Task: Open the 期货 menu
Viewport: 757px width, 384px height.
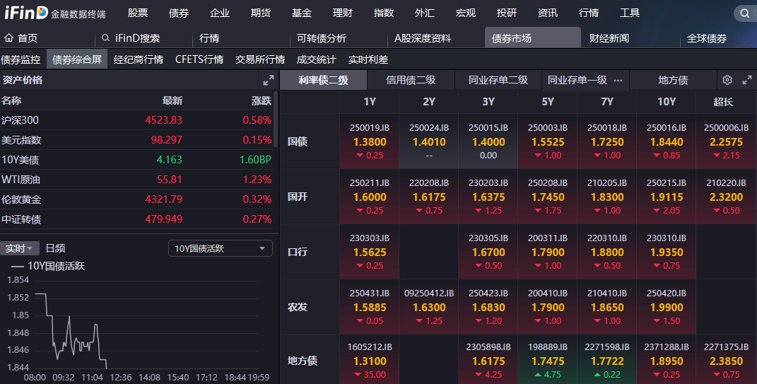Action: pyautogui.click(x=261, y=13)
